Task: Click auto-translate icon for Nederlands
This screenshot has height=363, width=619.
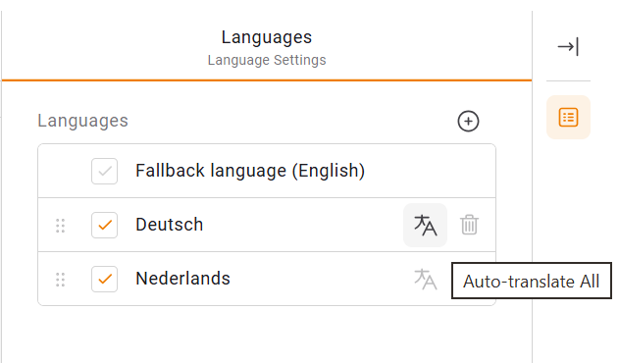Action: (425, 280)
